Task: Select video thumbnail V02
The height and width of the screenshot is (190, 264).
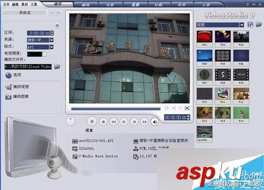Action: tap(223, 39)
